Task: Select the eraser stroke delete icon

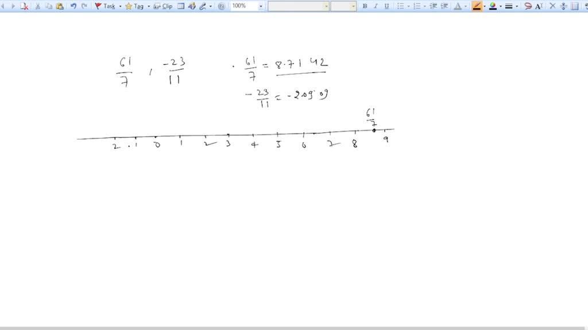Action: pyautogui.click(x=24, y=7)
